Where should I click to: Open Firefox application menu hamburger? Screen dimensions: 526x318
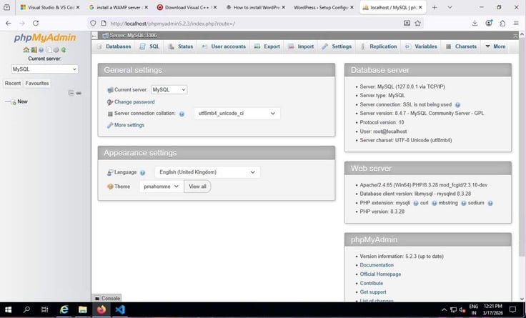(x=516, y=23)
